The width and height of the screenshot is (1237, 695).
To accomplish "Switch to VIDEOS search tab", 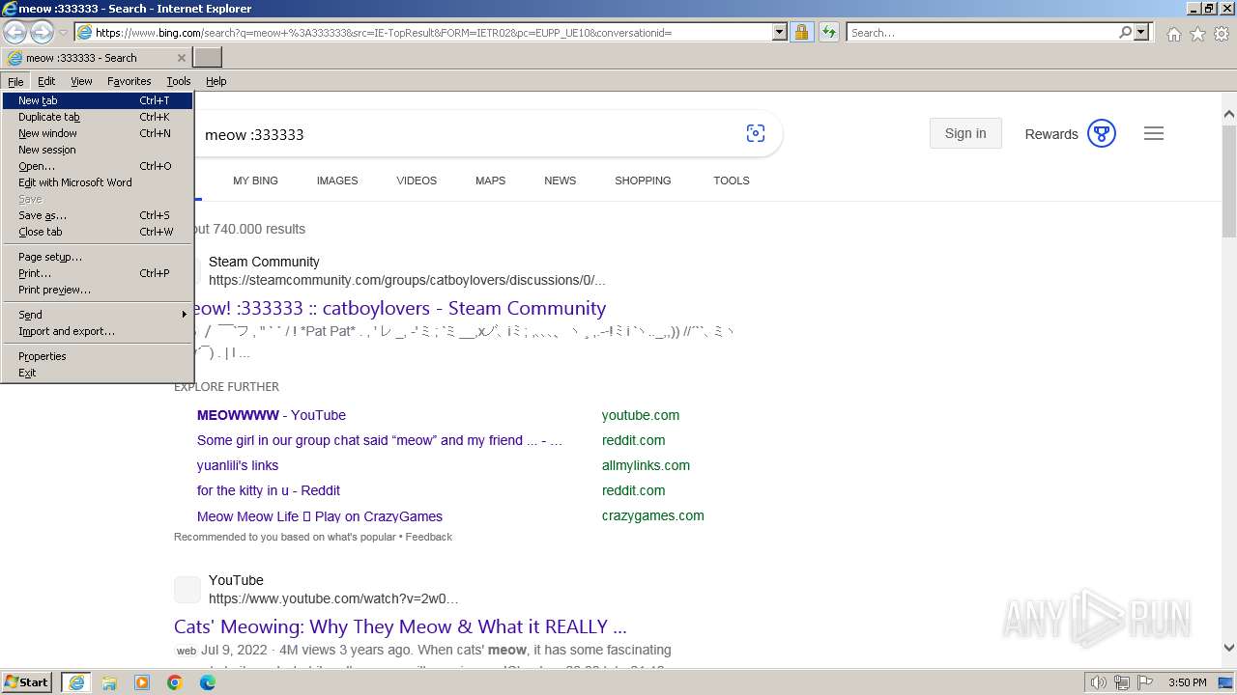I will click(x=417, y=181).
